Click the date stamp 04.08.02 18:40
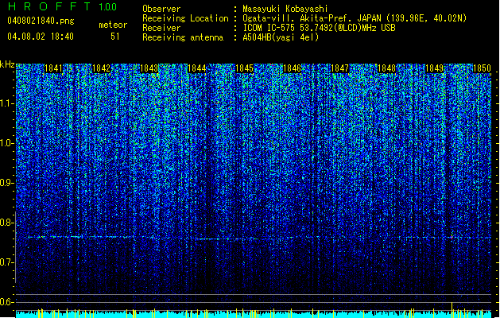This screenshot has width=500, height=318. (x=41, y=37)
